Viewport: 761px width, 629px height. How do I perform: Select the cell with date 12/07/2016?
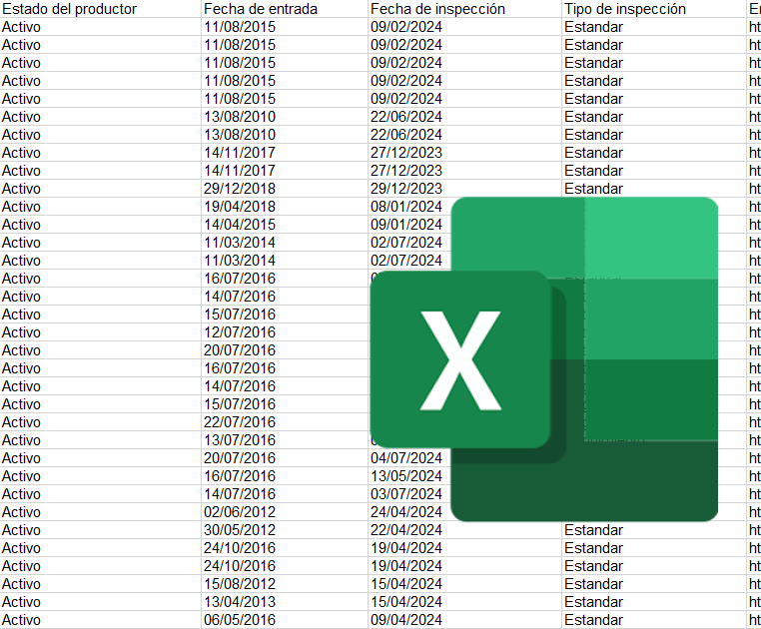coord(240,332)
